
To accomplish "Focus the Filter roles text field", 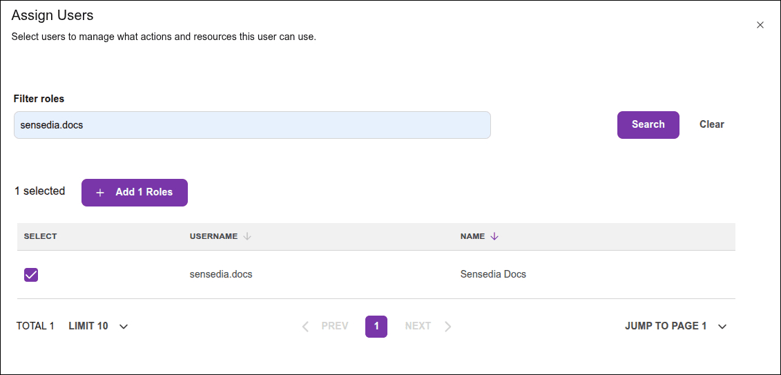I will coord(252,126).
